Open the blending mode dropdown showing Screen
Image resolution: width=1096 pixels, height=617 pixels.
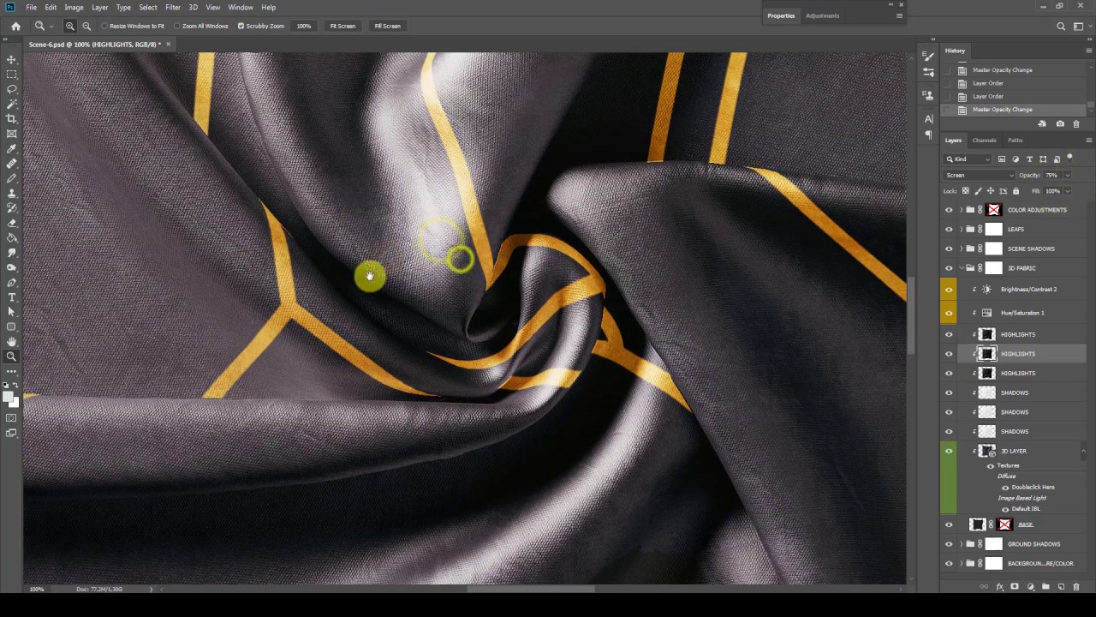click(980, 175)
